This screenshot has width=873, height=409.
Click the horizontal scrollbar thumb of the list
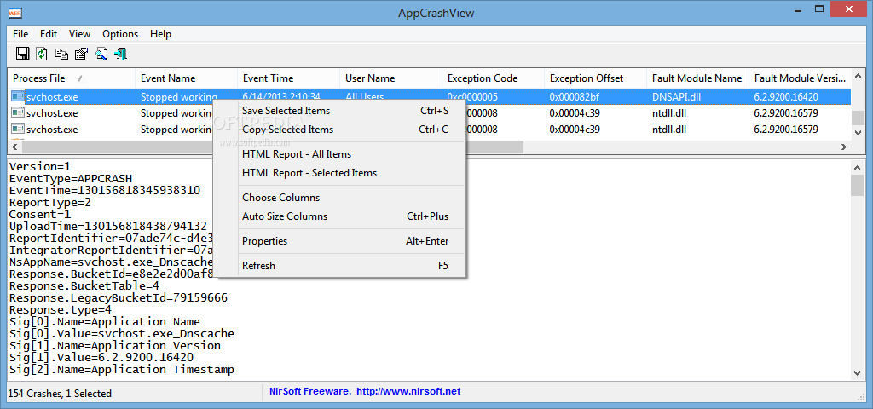pyautogui.click(x=273, y=147)
